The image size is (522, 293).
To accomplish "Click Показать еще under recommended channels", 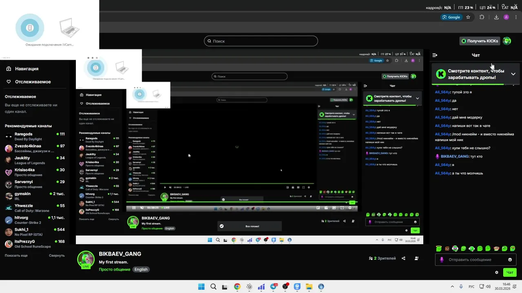I will 16,256.
